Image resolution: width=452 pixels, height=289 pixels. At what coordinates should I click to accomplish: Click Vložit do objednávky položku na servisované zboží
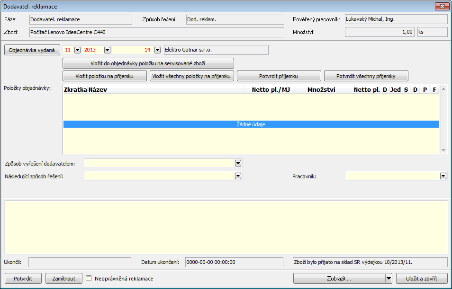[x=148, y=63]
